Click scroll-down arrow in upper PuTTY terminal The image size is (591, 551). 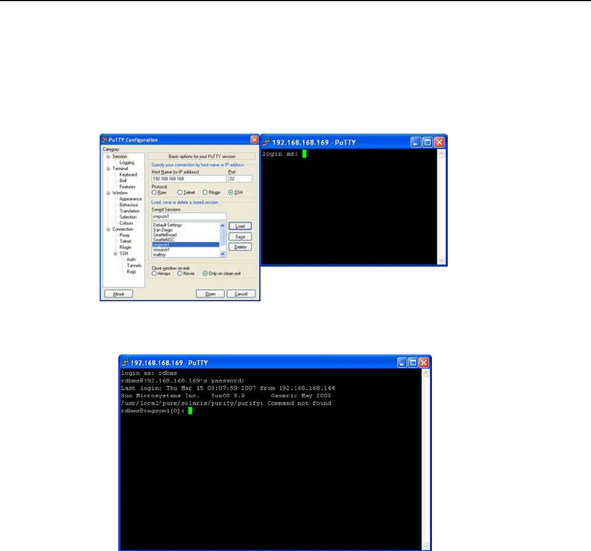[442, 260]
